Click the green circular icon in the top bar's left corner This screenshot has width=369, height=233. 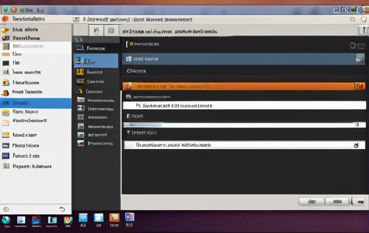pyautogui.click(x=6, y=10)
